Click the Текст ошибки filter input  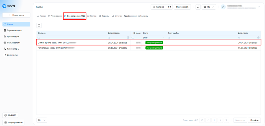(x=202, y=37)
